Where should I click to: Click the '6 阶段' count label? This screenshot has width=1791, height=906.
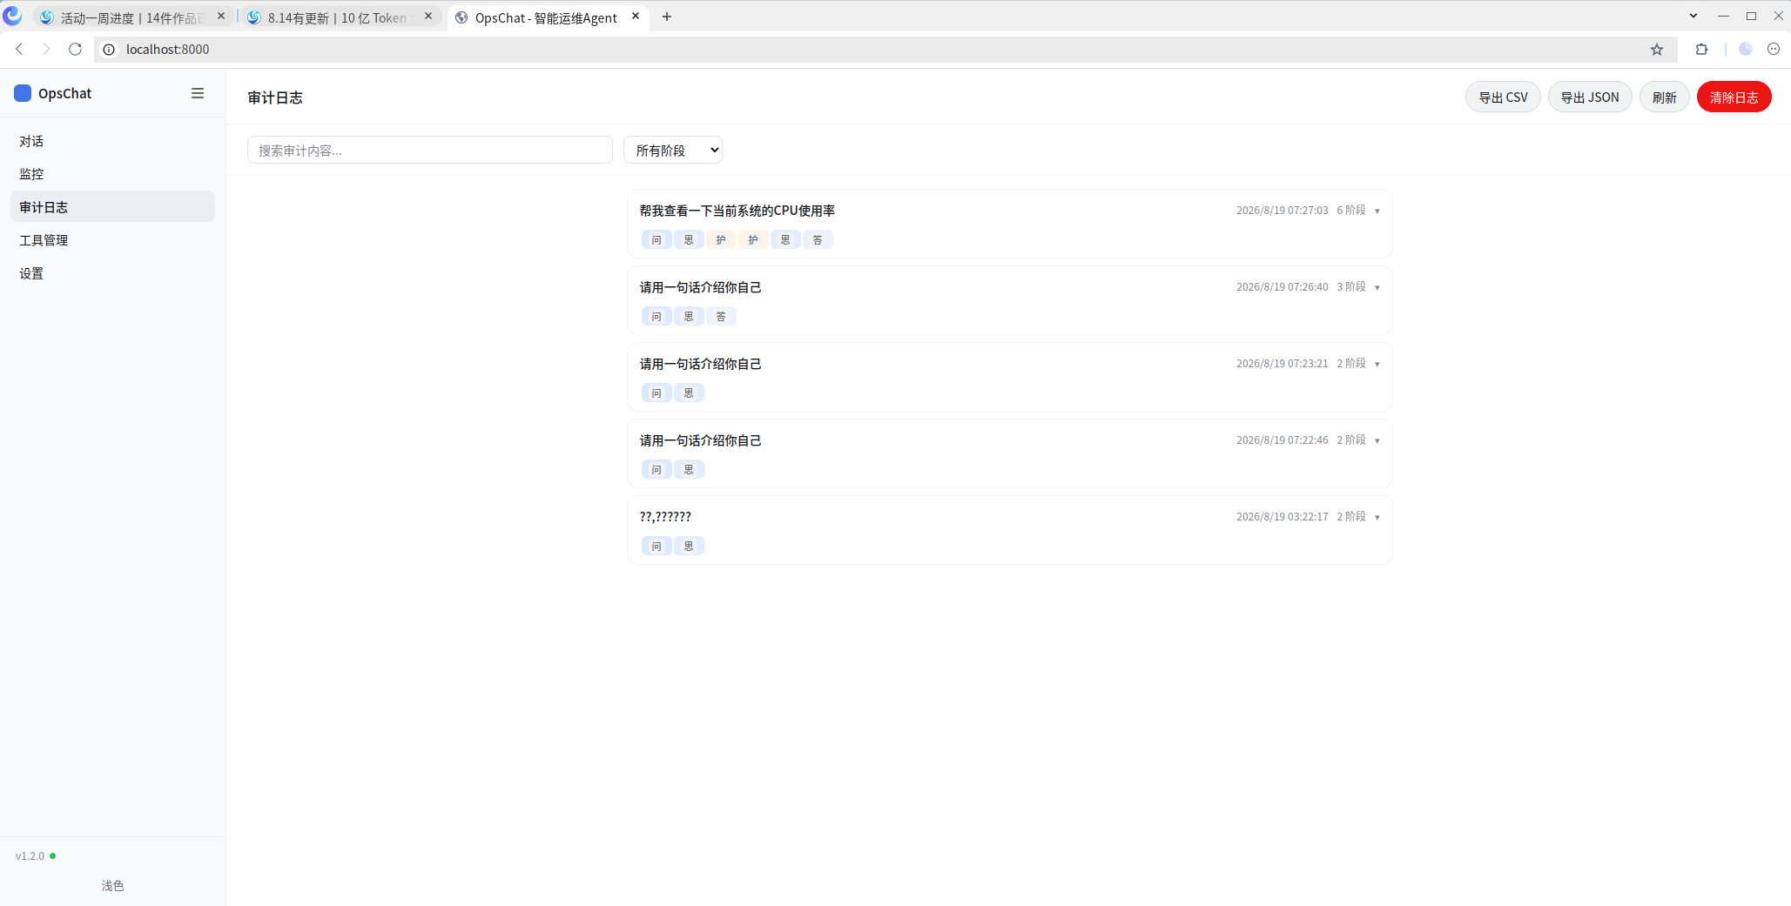pyautogui.click(x=1351, y=211)
